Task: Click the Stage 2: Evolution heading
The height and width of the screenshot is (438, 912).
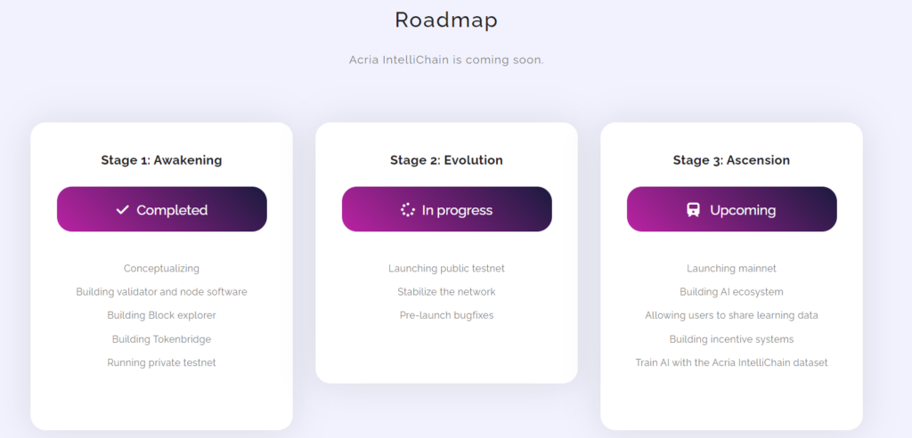Action: point(447,160)
